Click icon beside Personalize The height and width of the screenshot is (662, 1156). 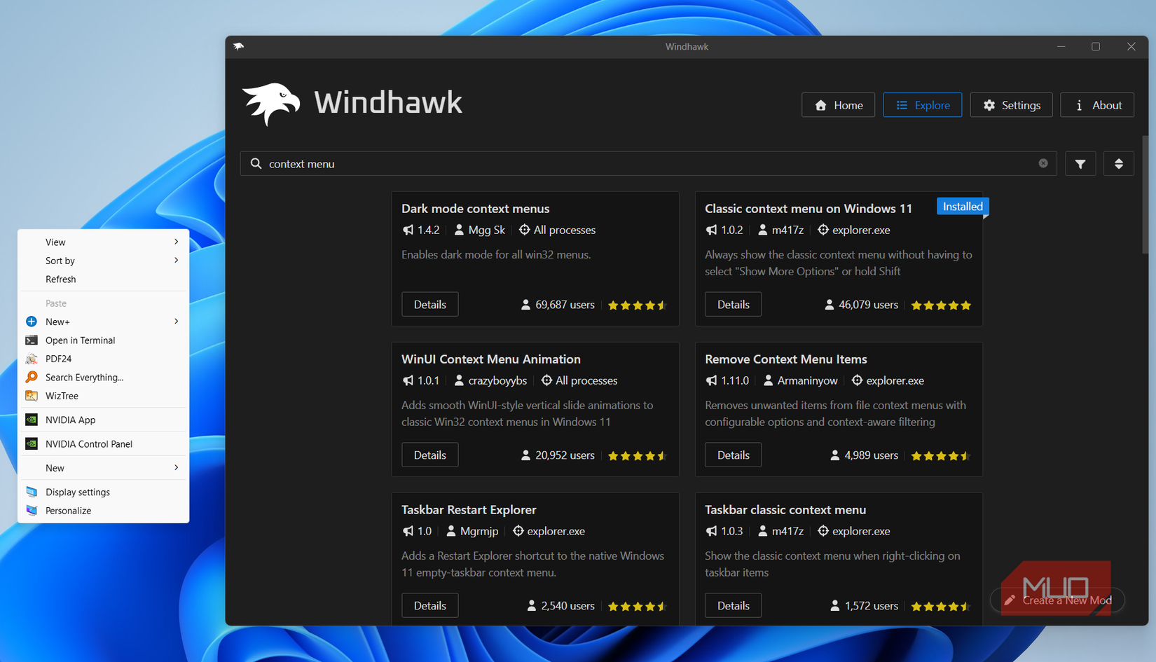(x=32, y=510)
